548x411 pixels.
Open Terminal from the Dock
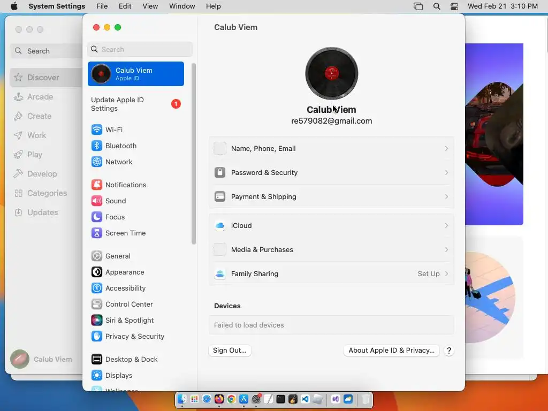point(280,399)
